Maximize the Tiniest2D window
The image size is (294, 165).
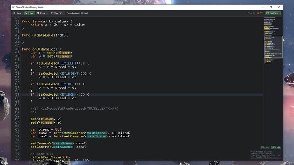pos(271,7)
